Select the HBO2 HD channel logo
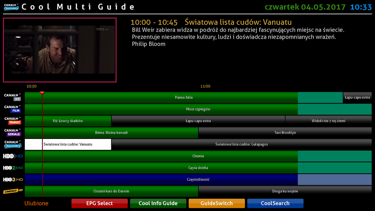 point(13,168)
